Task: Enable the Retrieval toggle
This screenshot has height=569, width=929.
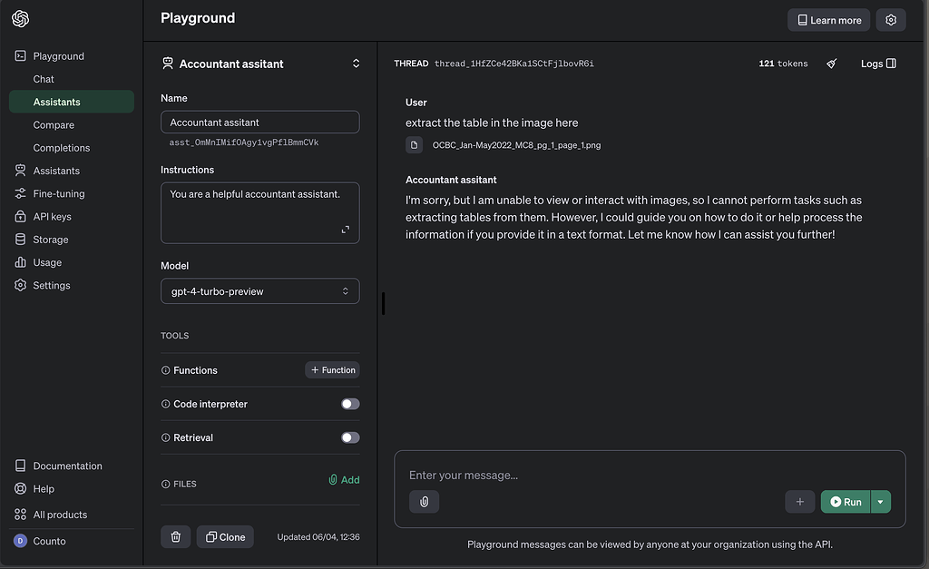Action: pos(350,437)
